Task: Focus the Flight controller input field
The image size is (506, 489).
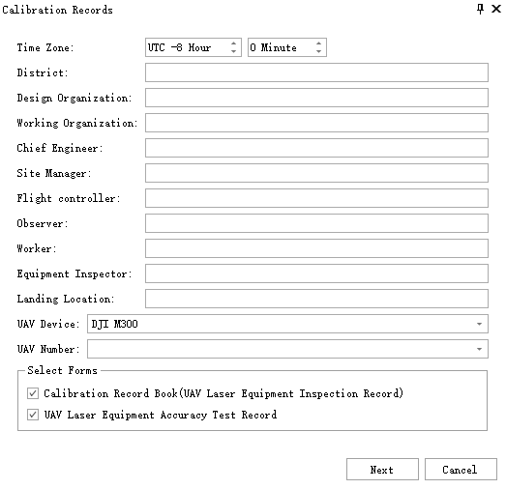Action: 316,198
